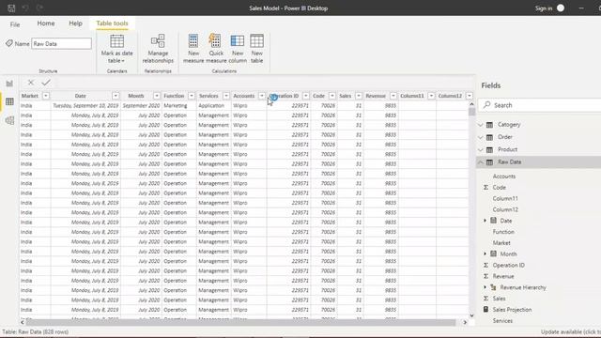Open Sales column filter dropdown
The width and height of the screenshot is (601, 338).
(359, 96)
